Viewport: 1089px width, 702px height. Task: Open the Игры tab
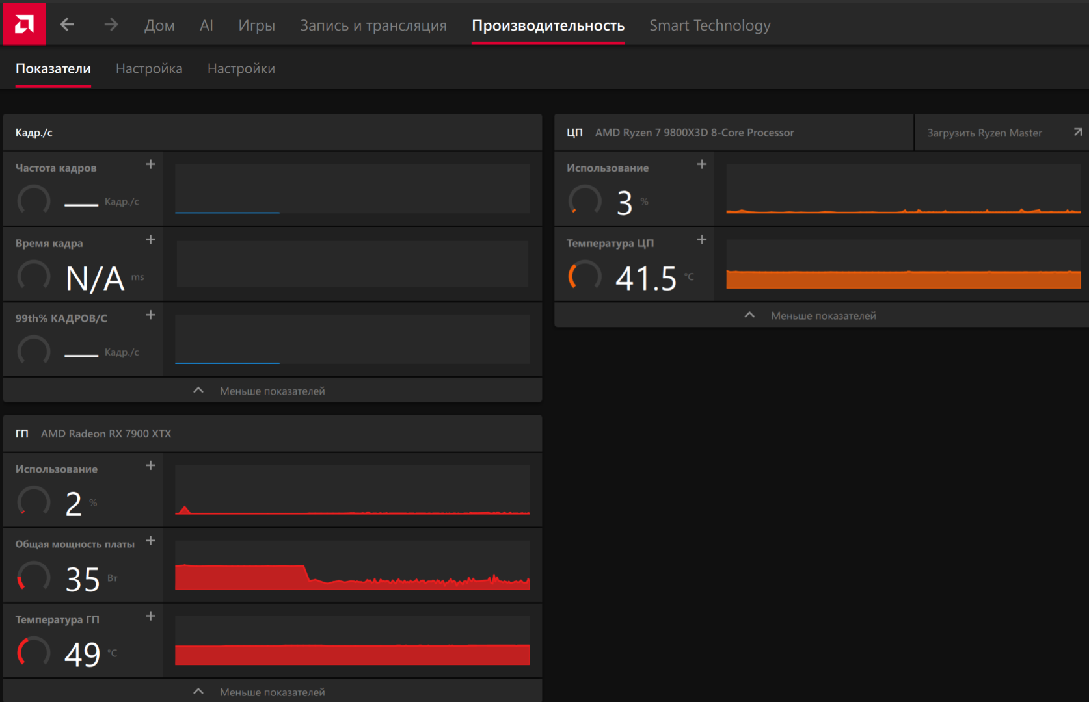tap(256, 25)
